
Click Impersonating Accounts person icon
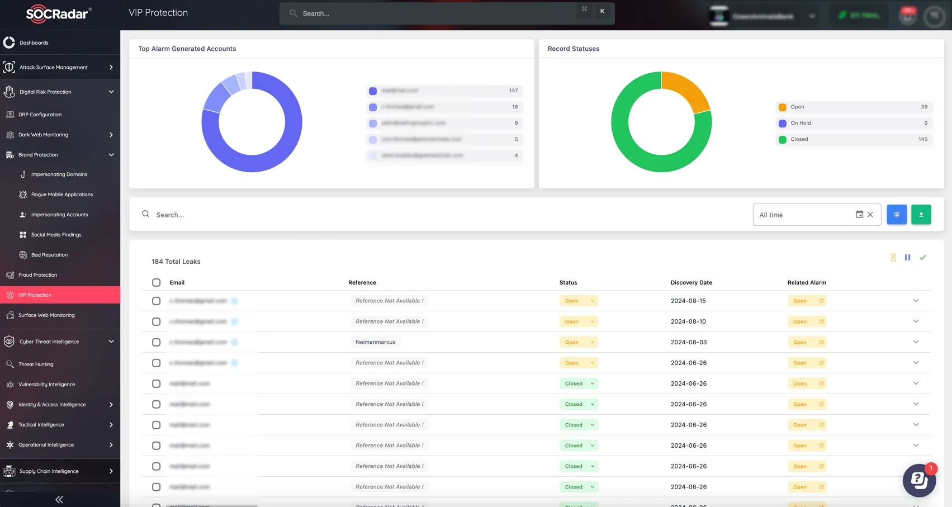coord(23,215)
